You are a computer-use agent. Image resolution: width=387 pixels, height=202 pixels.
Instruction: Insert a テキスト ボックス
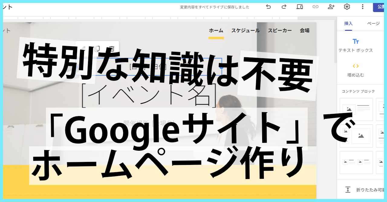(x=356, y=46)
